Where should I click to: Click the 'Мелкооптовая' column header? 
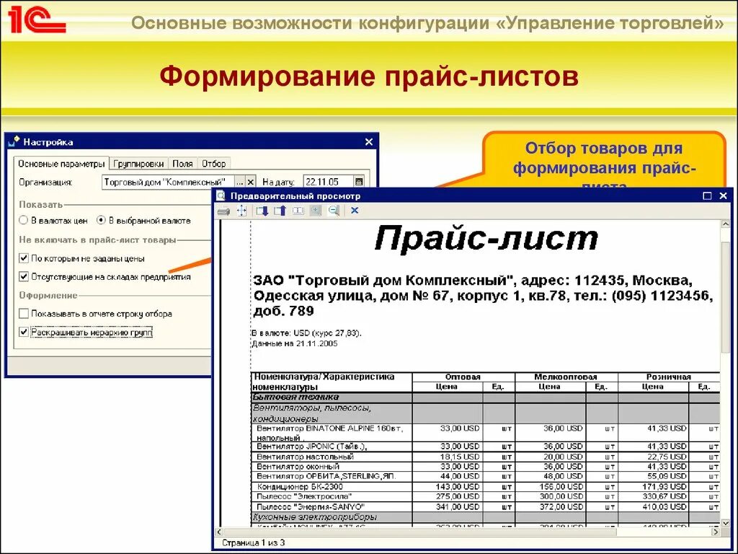(x=566, y=377)
